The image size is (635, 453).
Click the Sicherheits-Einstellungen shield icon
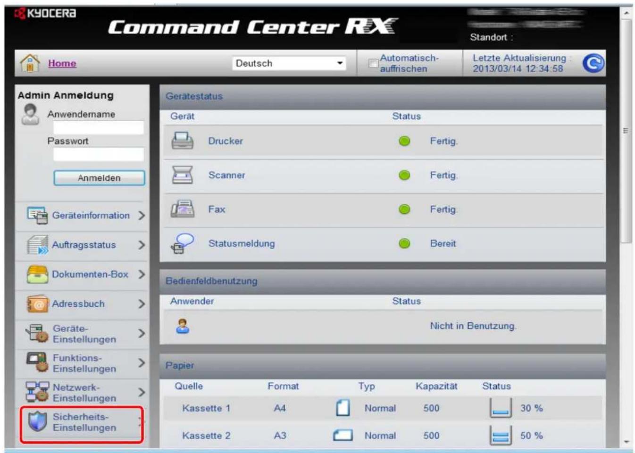tap(37, 421)
